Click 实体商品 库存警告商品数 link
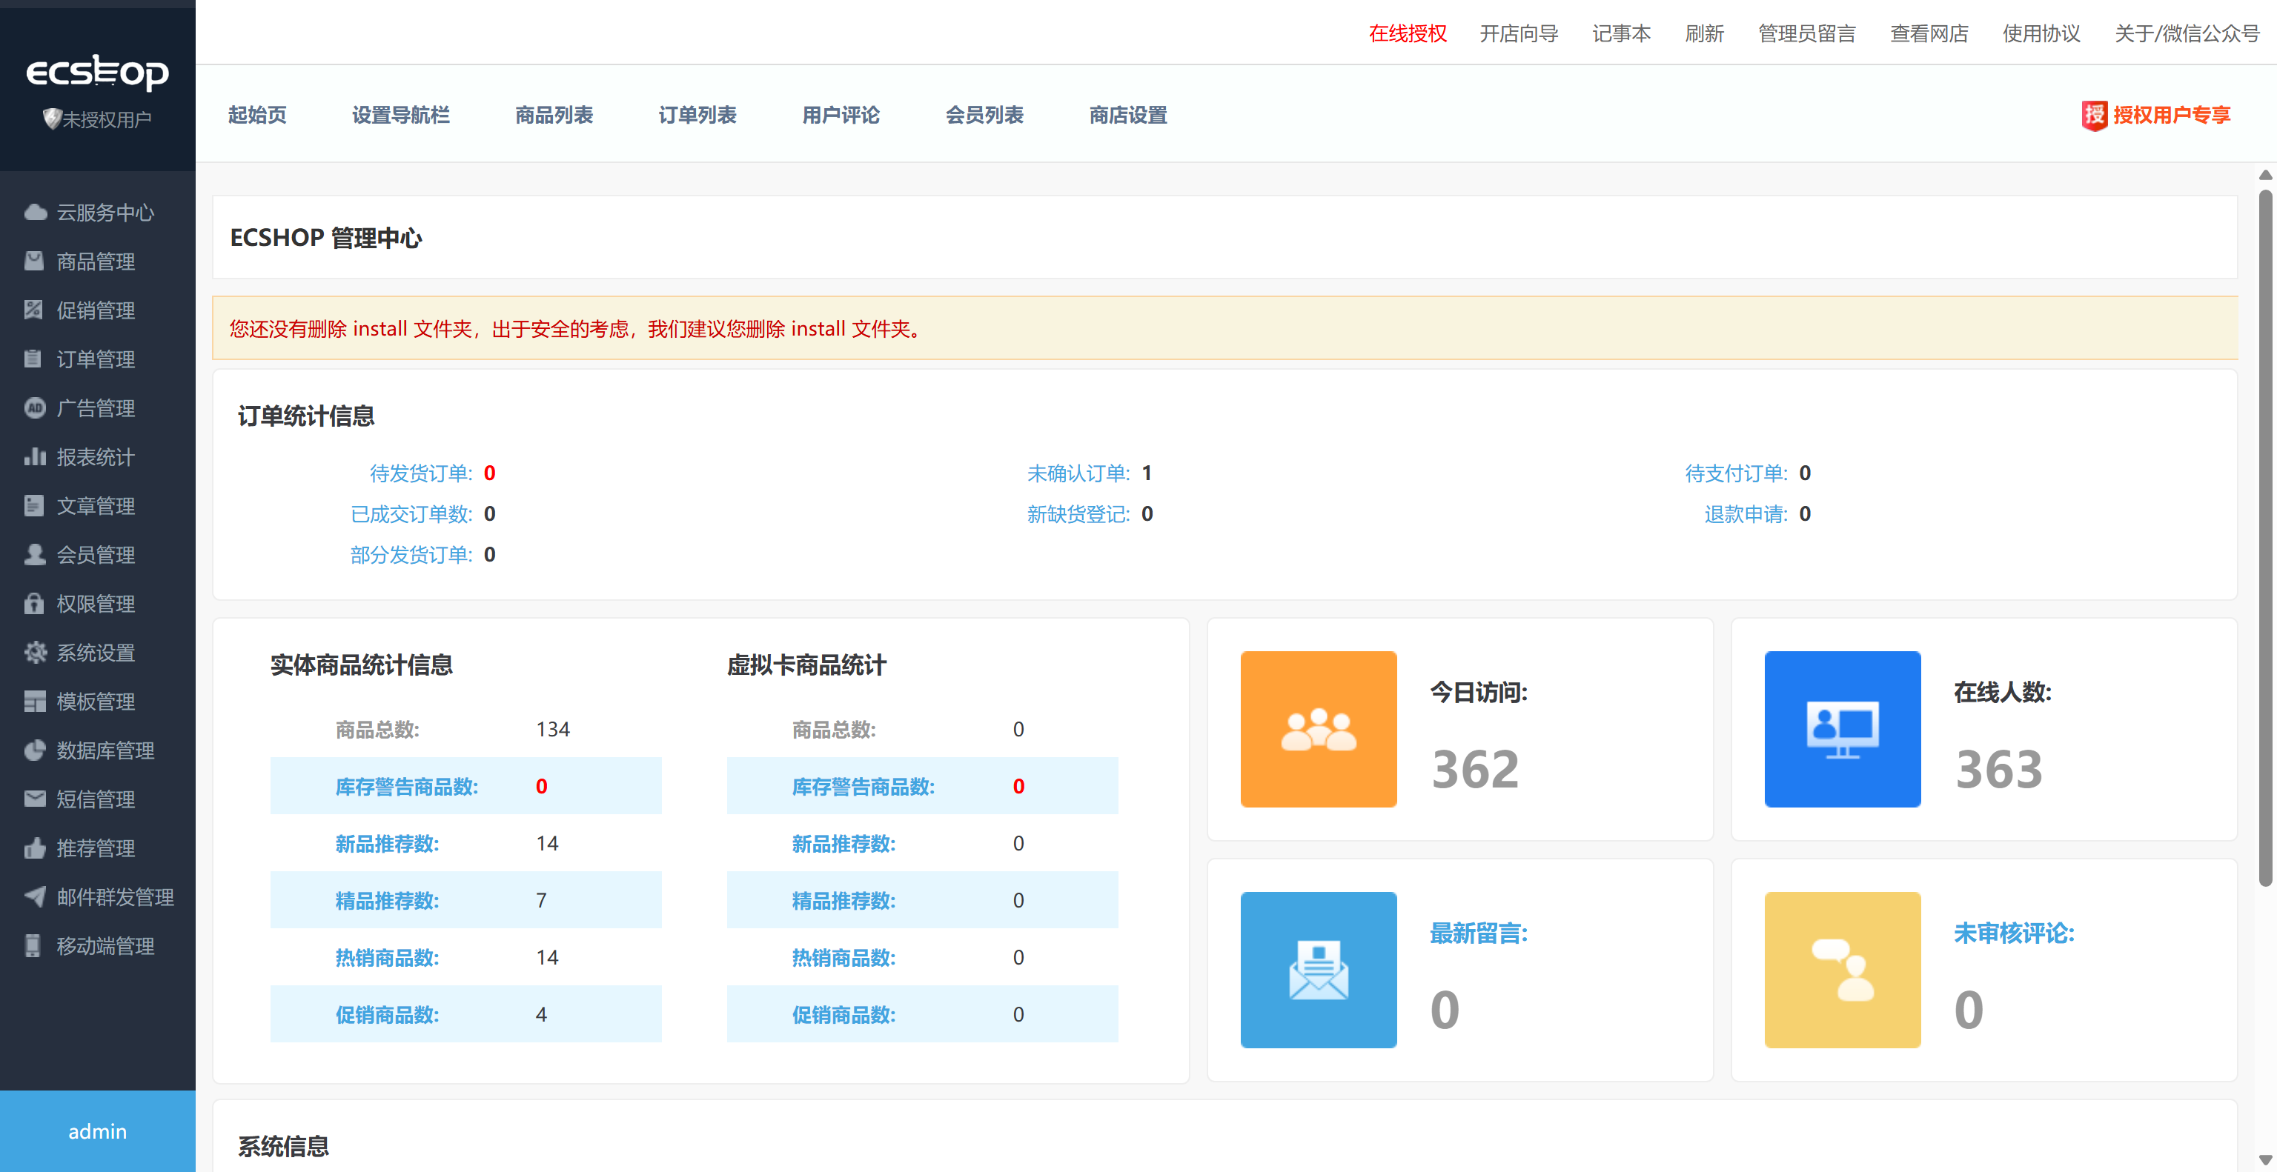Viewport: 2277px width, 1172px height. click(x=407, y=786)
